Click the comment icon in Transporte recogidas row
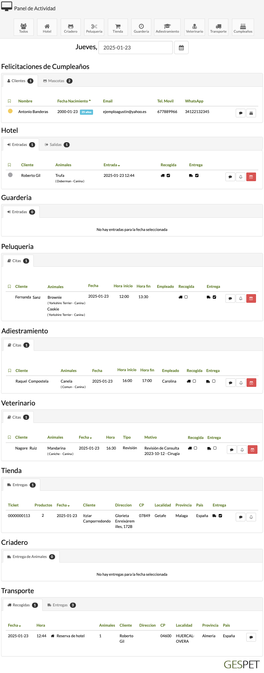 pos(251,637)
